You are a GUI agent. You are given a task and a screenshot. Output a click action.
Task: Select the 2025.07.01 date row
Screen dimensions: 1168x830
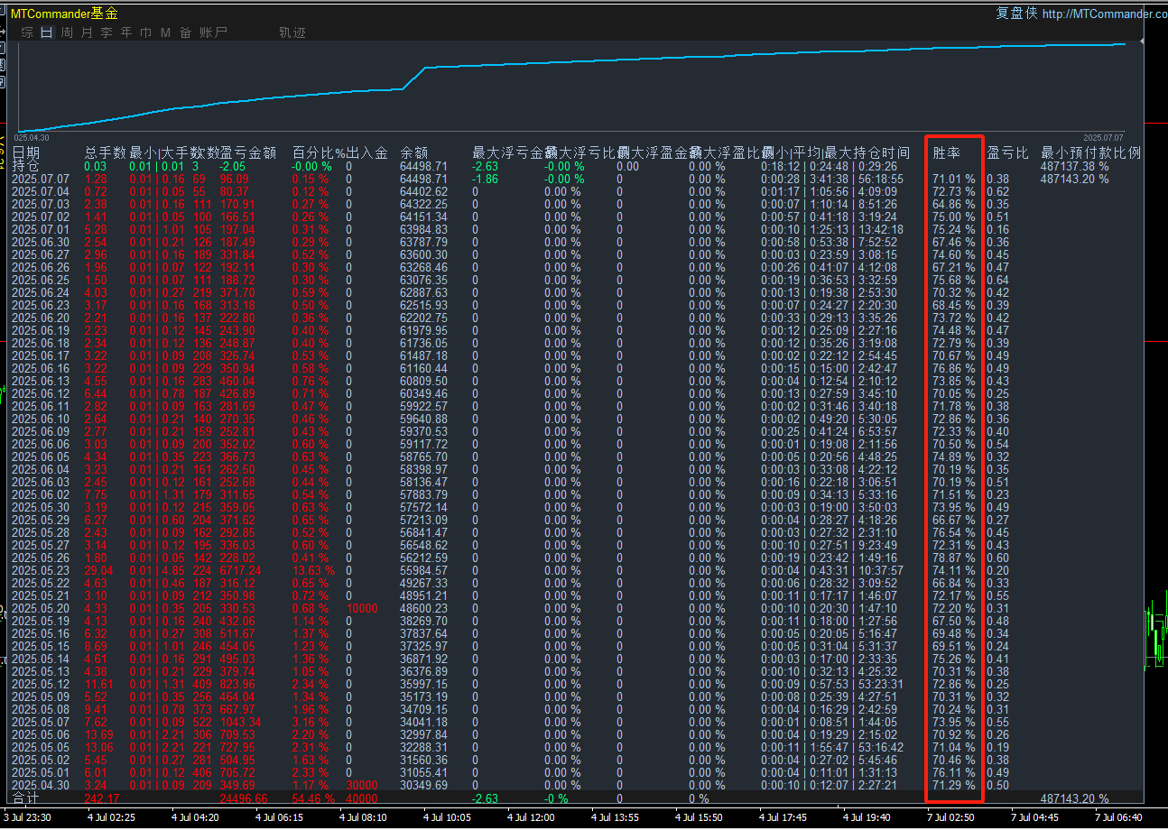coord(42,229)
